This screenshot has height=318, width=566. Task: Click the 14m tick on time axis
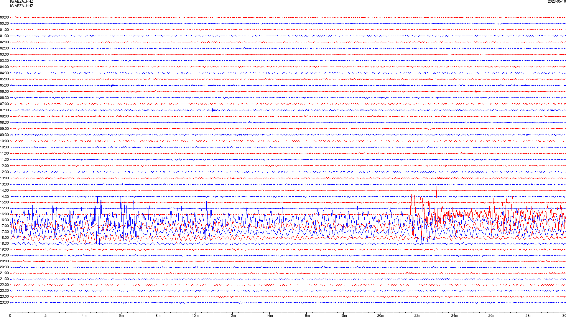point(269,316)
